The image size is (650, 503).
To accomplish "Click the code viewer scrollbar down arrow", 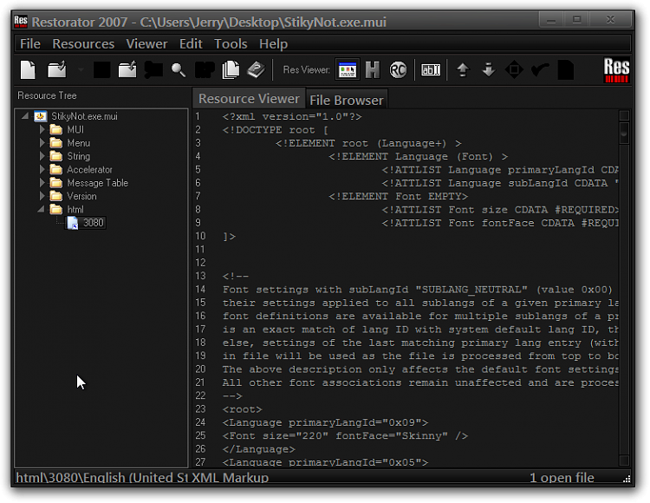I will 624,460.
